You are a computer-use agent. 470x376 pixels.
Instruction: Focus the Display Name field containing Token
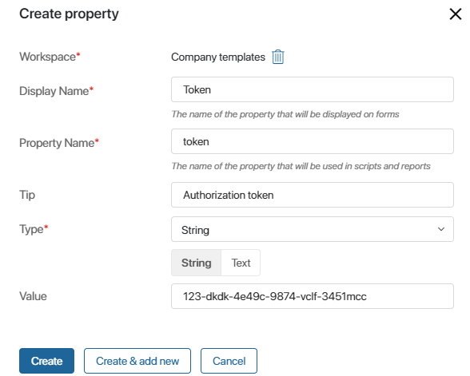point(313,89)
